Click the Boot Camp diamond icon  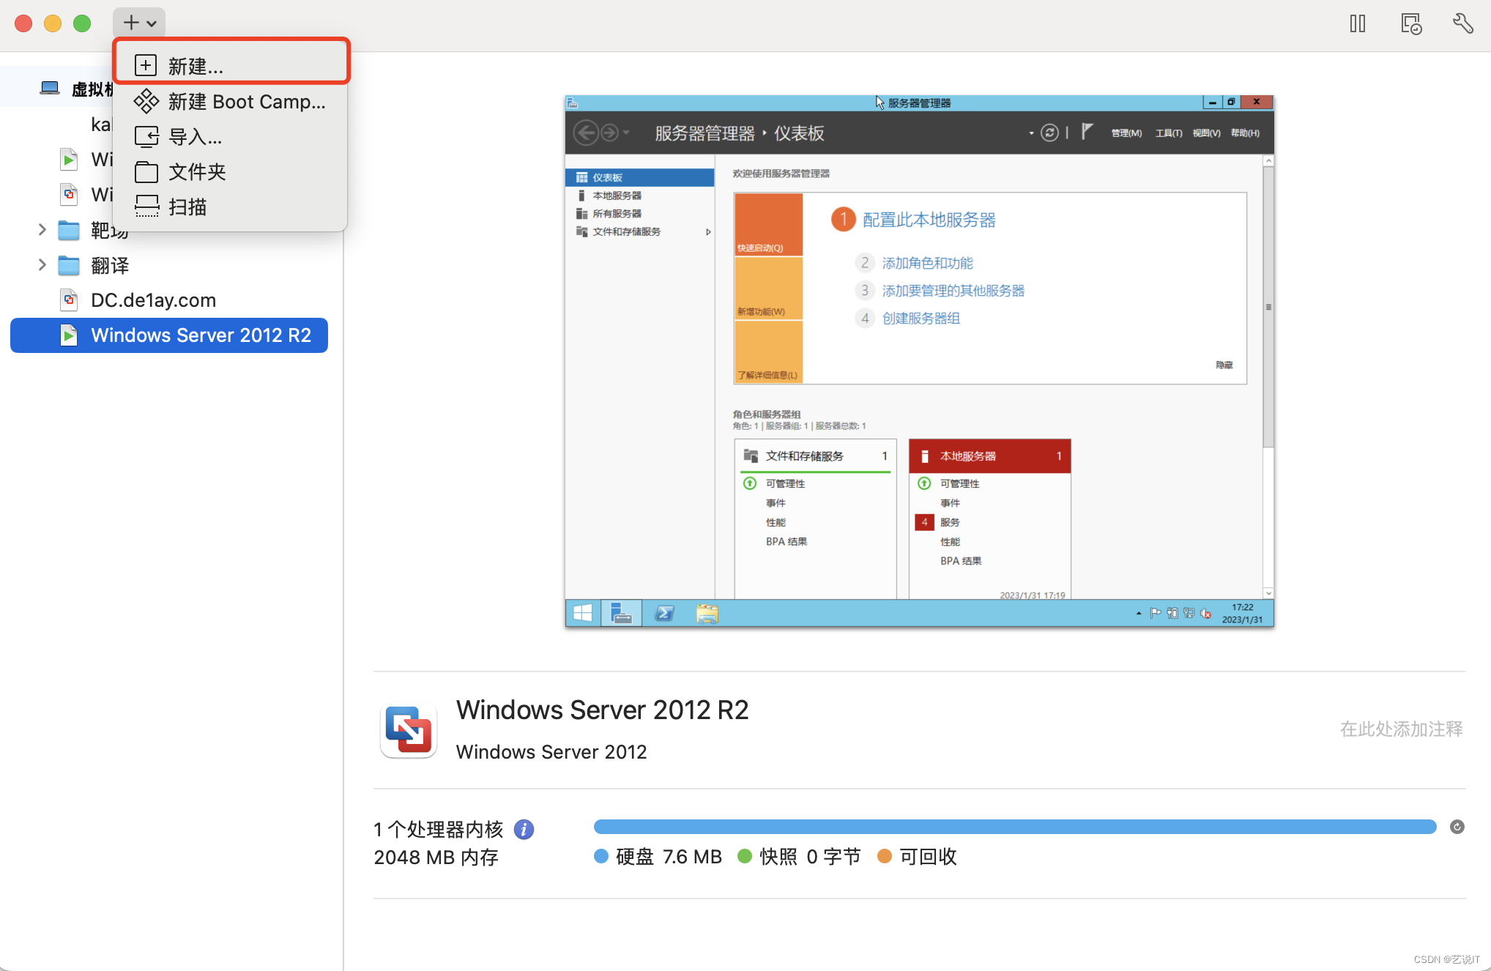(146, 101)
